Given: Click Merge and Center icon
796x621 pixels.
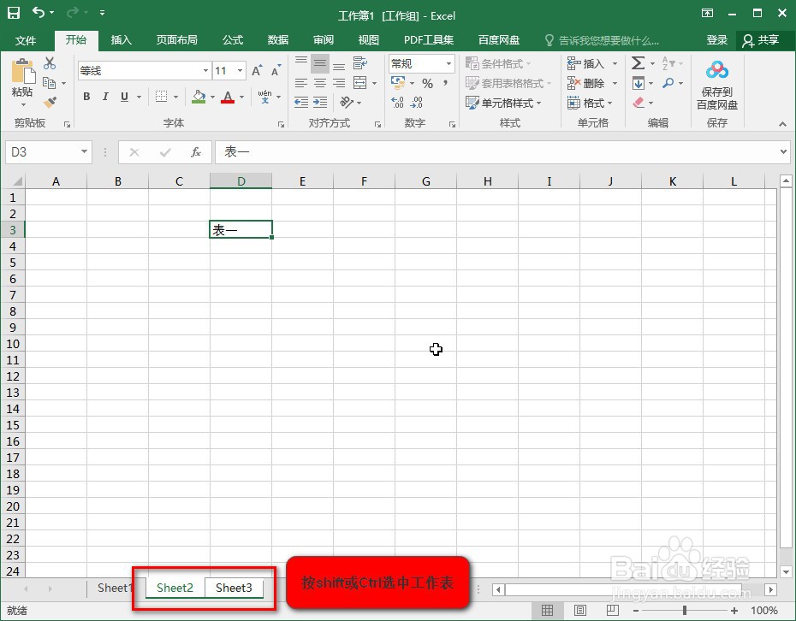Looking at the screenshot, I should (360, 83).
